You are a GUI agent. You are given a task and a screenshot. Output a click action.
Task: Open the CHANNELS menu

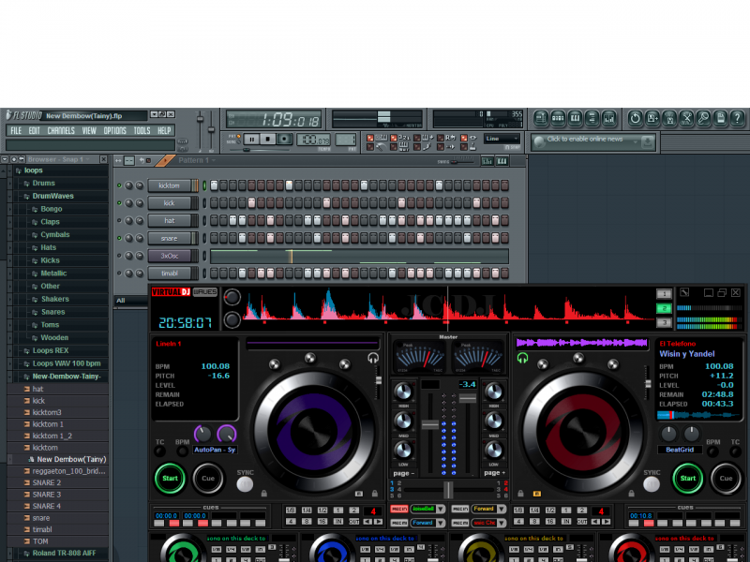pyautogui.click(x=61, y=130)
